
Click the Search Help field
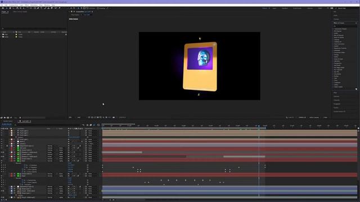pos(346,8)
